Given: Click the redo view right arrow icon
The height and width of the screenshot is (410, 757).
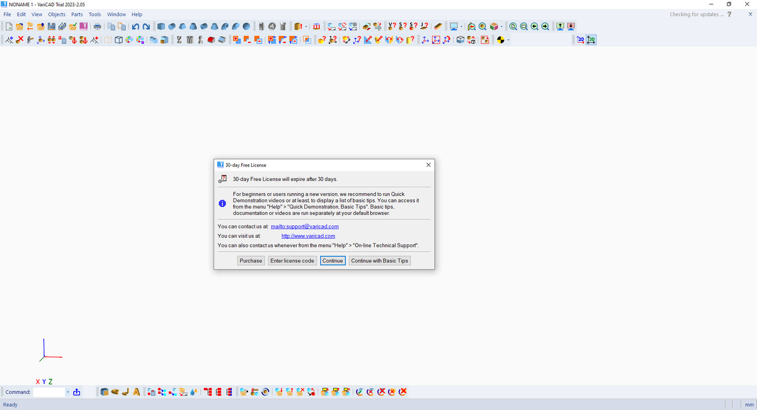Looking at the screenshot, I should point(545,27).
